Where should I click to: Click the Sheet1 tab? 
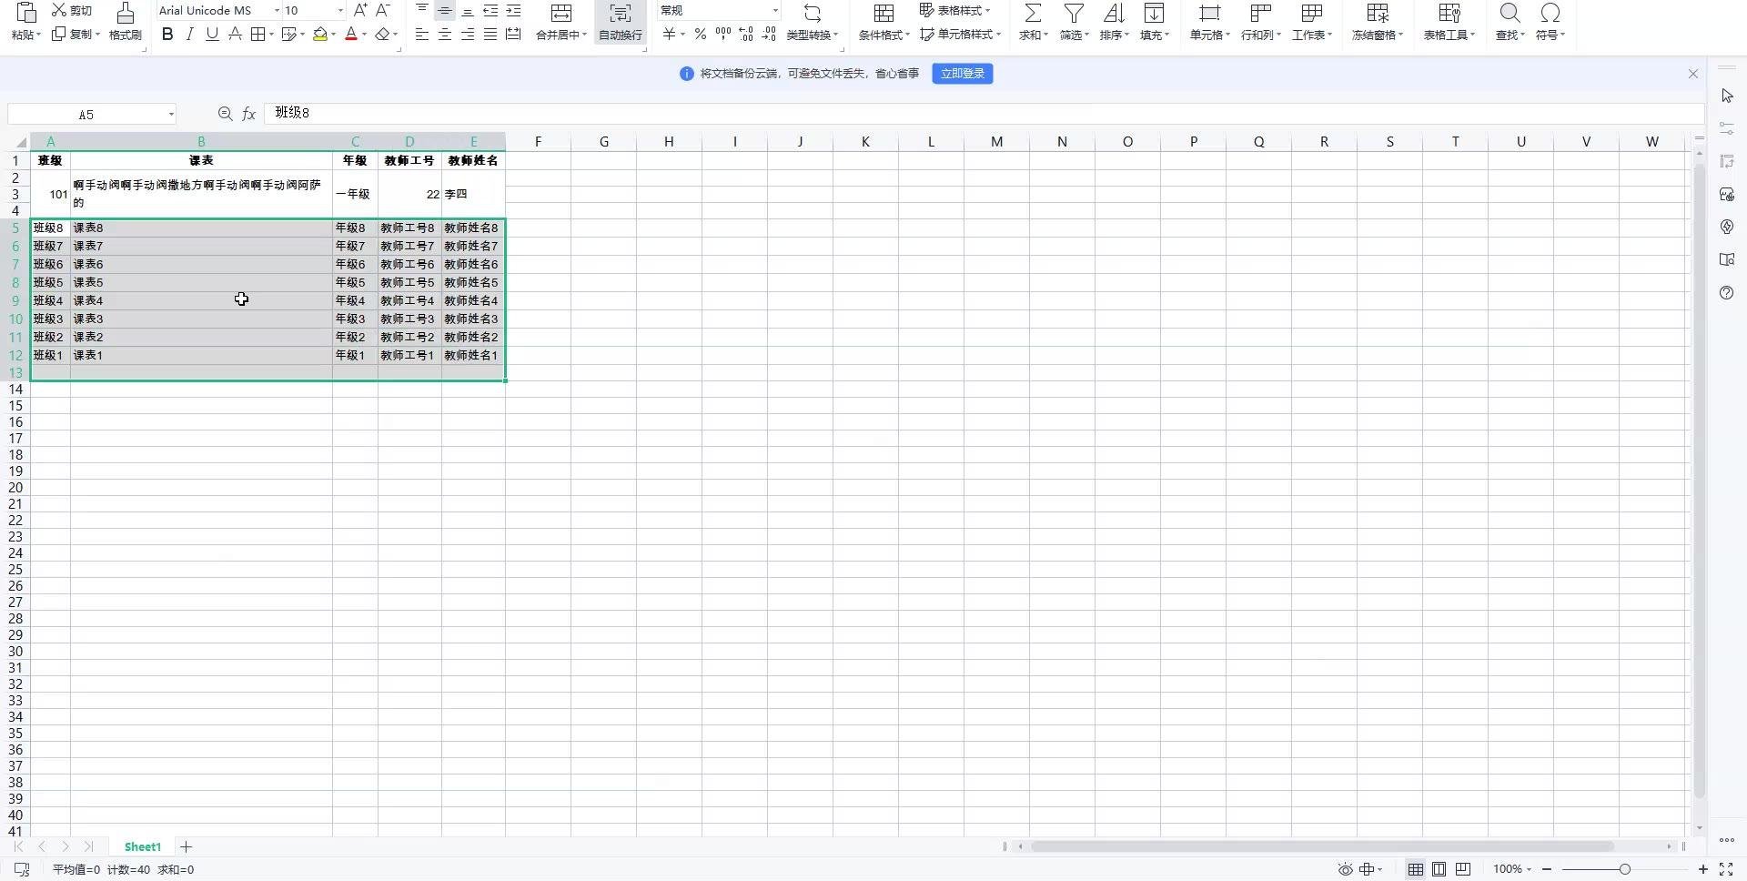143,847
